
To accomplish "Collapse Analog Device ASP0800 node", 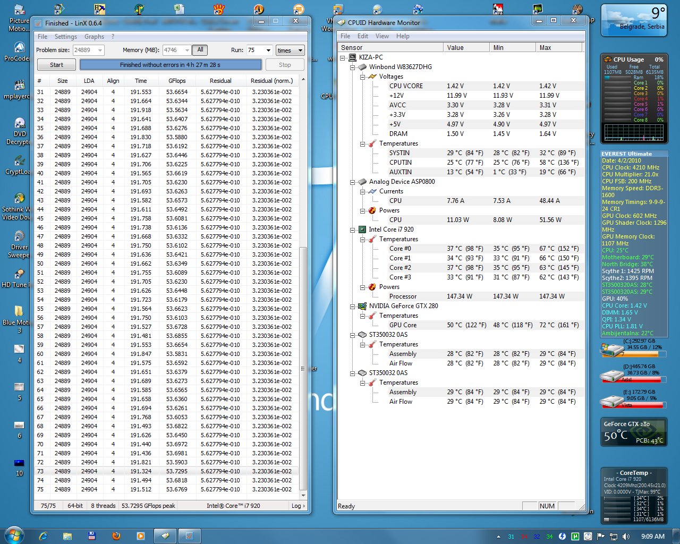I will click(x=352, y=182).
